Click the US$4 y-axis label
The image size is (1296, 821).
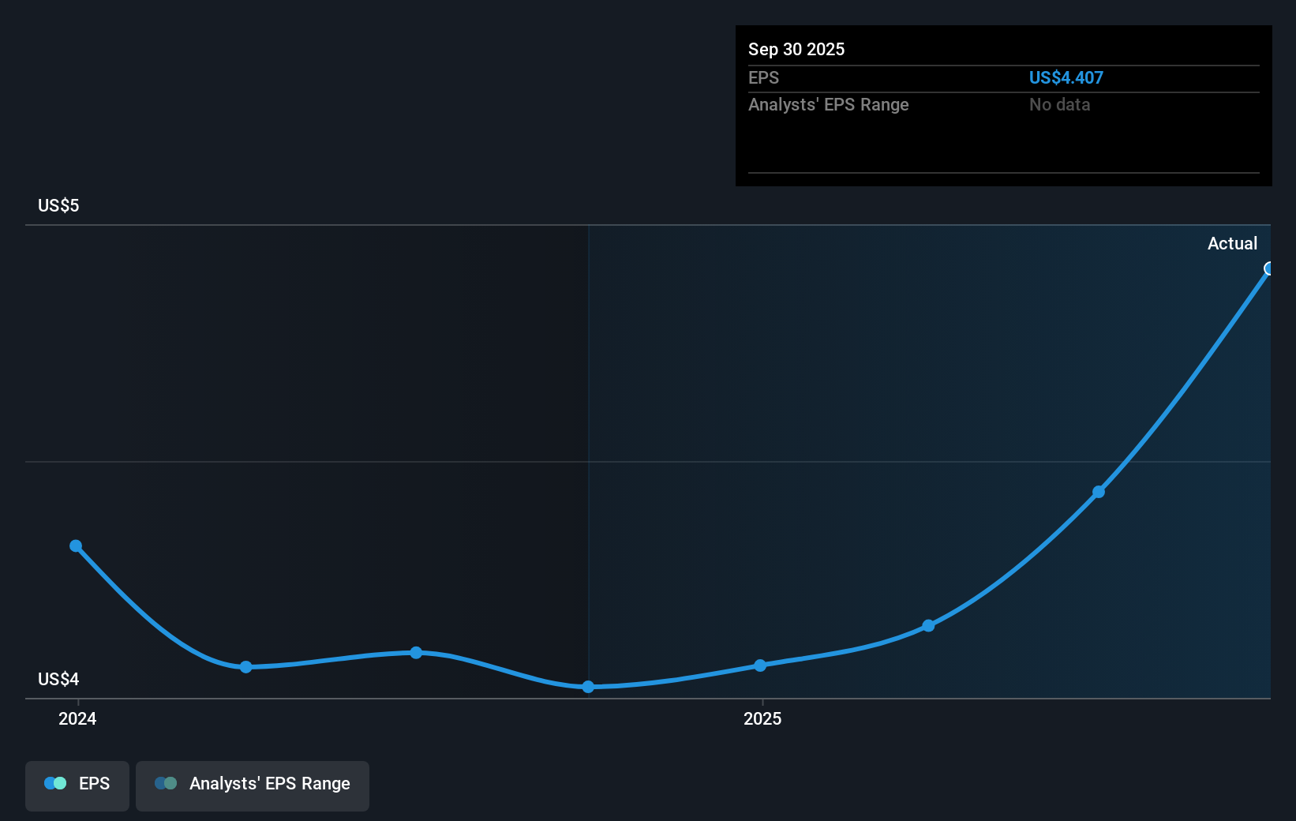point(58,679)
